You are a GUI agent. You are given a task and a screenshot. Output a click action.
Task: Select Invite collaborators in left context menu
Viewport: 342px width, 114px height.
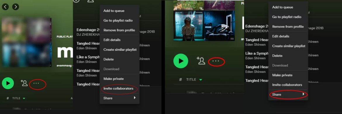pos(119,88)
